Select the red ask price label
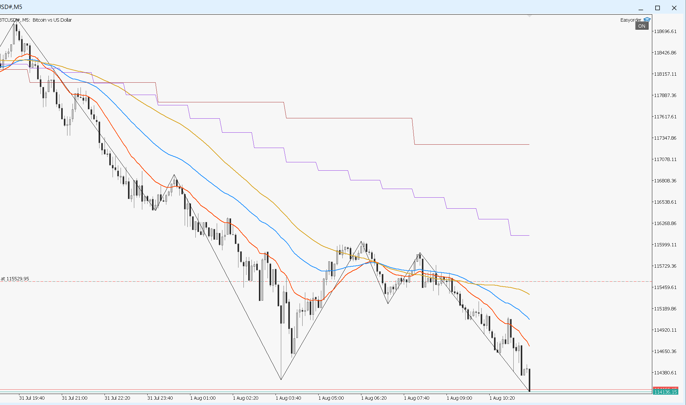This screenshot has height=405, width=686. (x=666, y=388)
